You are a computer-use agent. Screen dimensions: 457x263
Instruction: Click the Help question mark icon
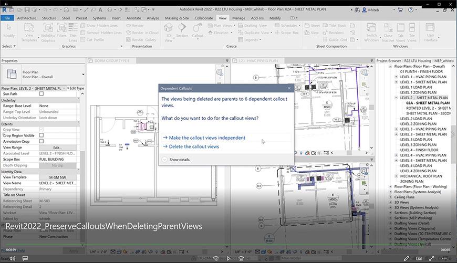[411, 9]
